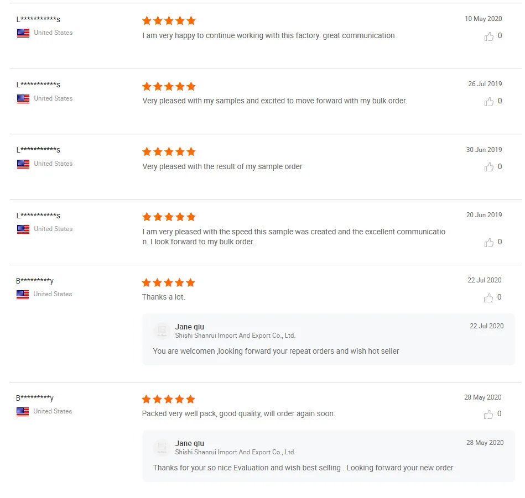Click thumbs-up on 26 Jul 2019 review

[x=489, y=102]
